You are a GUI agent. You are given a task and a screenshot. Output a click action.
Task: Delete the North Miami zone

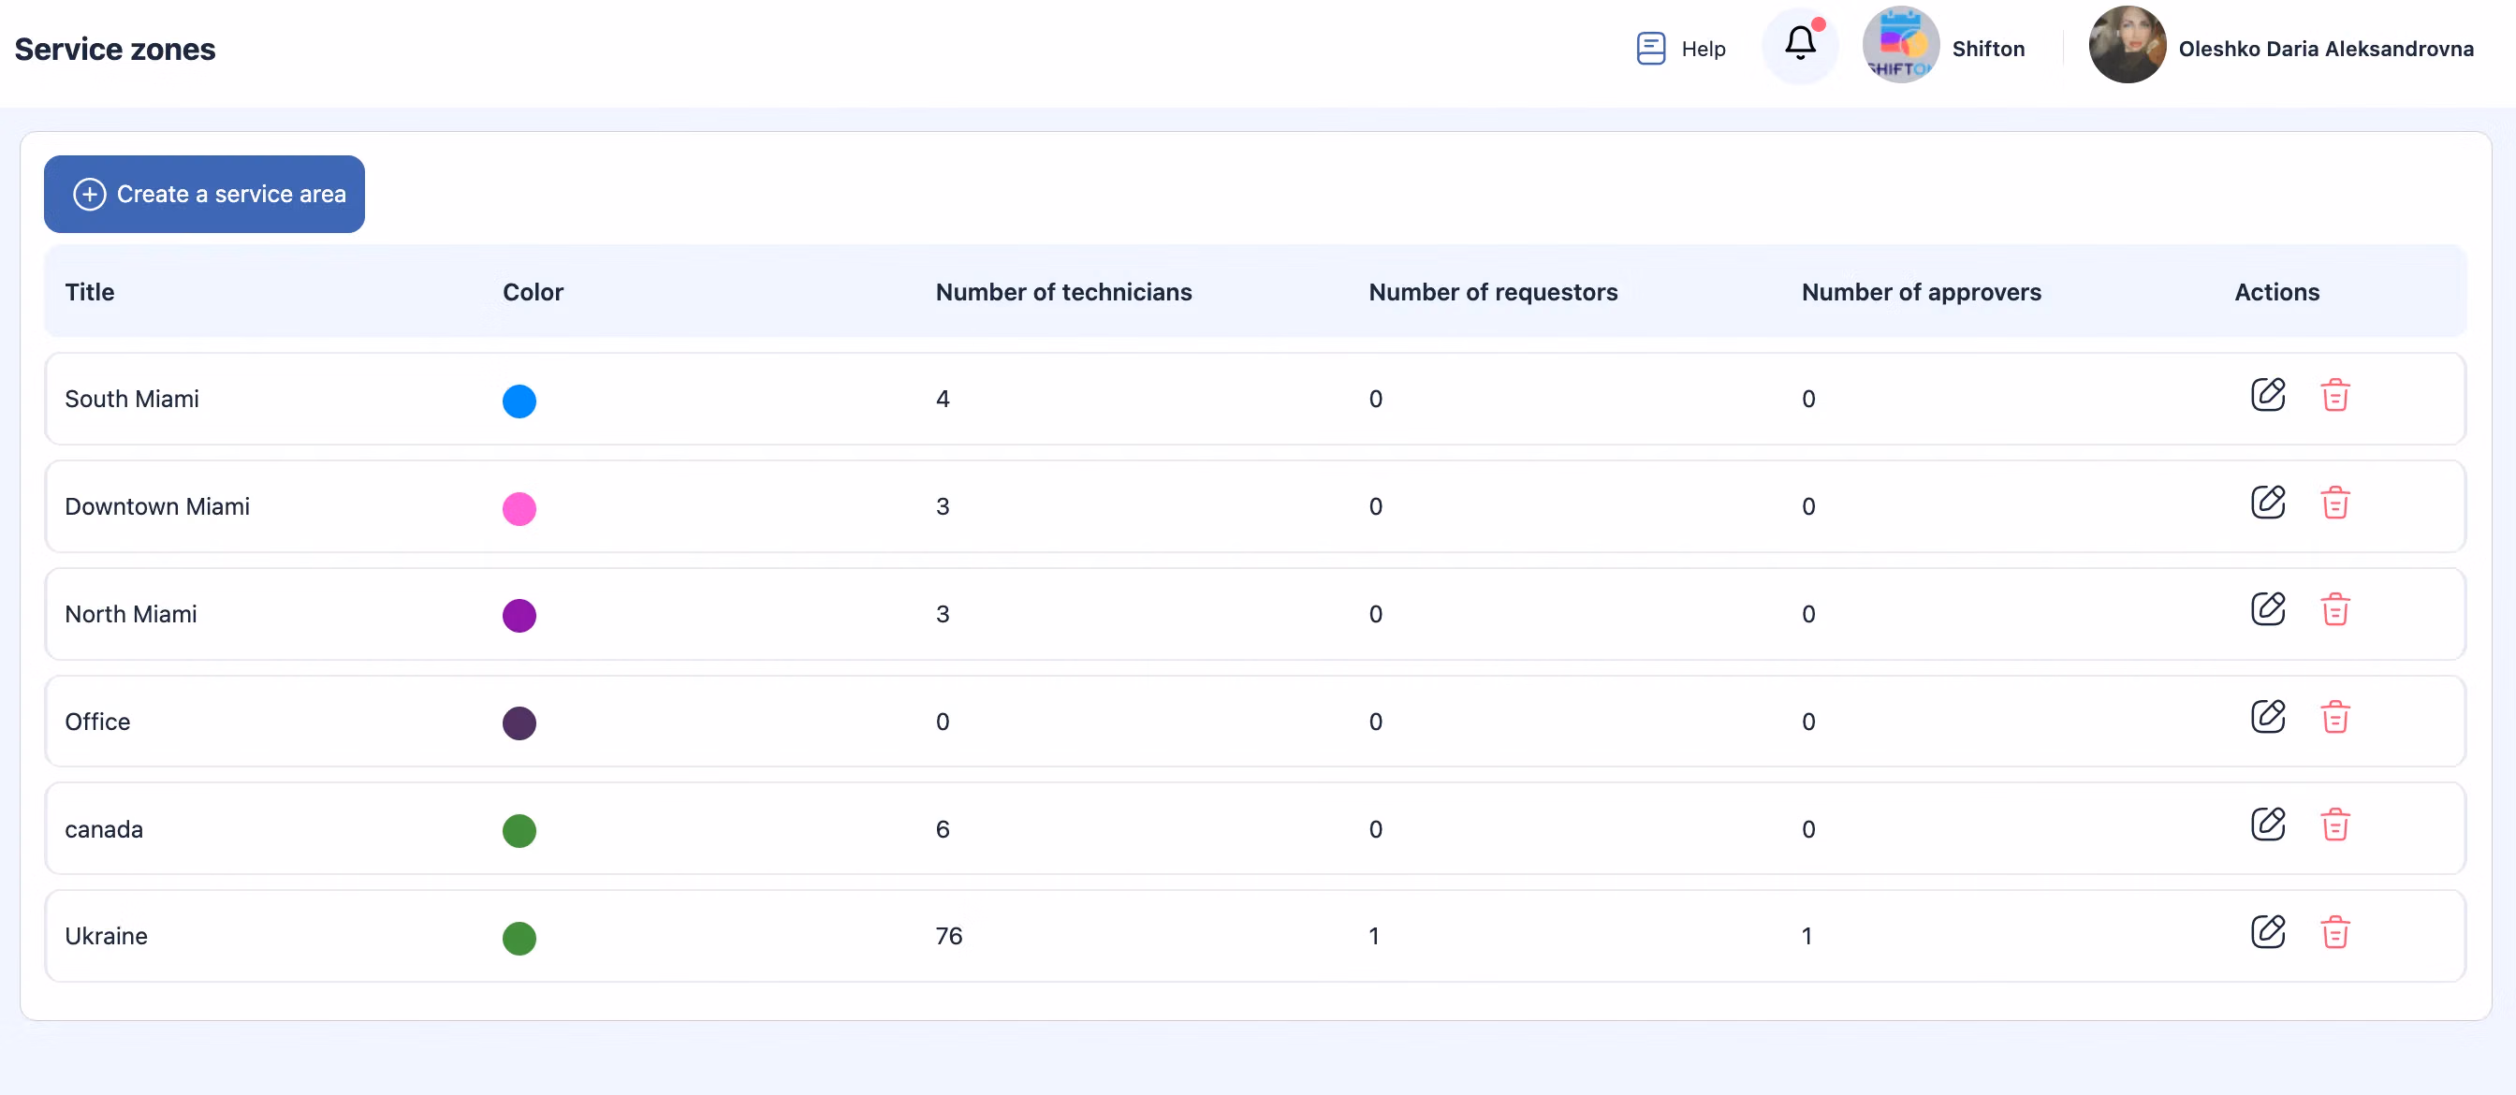(2334, 610)
